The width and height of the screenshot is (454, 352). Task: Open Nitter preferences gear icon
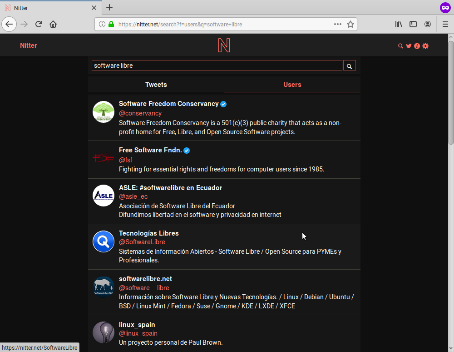(x=425, y=46)
